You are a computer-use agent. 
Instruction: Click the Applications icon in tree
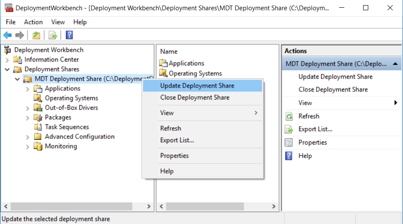click(x=38, y=88)
